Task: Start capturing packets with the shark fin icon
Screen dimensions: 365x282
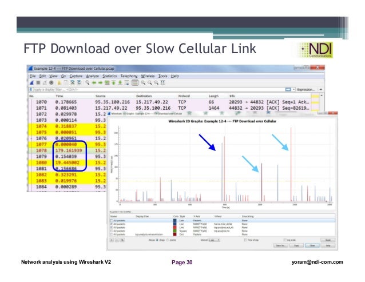Action: point(32,82)
